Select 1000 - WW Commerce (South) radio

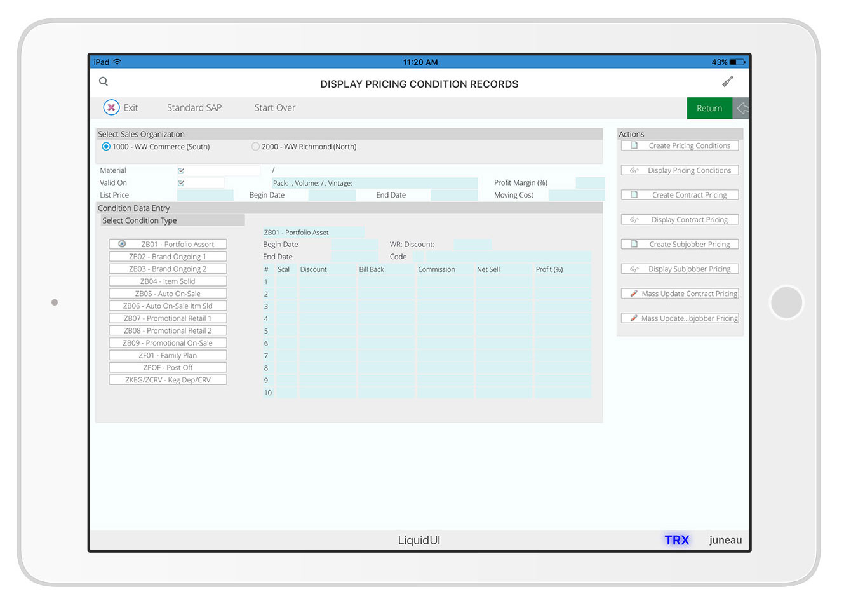tap(106, 147)
